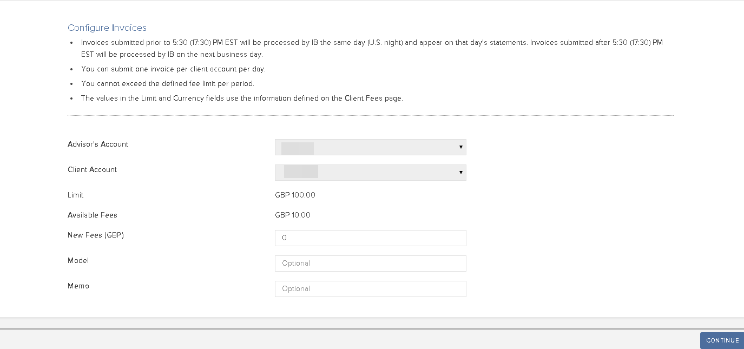
Task: Click the 'Limit and Currency fields' note
Action: point(242,98)
